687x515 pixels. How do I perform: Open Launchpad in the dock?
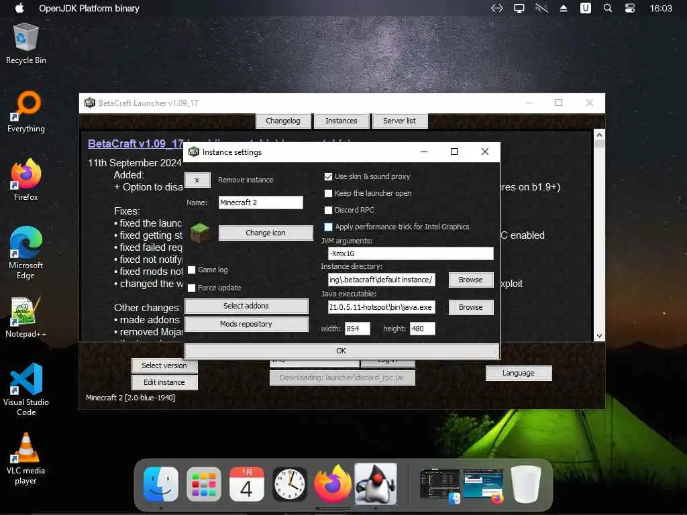(x=204, y=484)
